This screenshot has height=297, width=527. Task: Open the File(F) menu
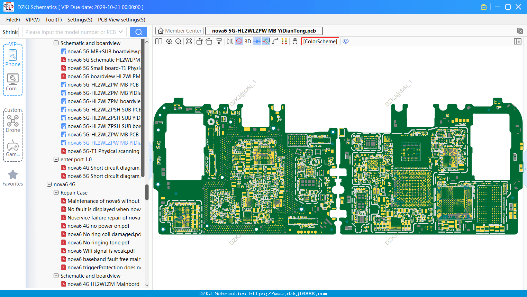tap(13, 20)
